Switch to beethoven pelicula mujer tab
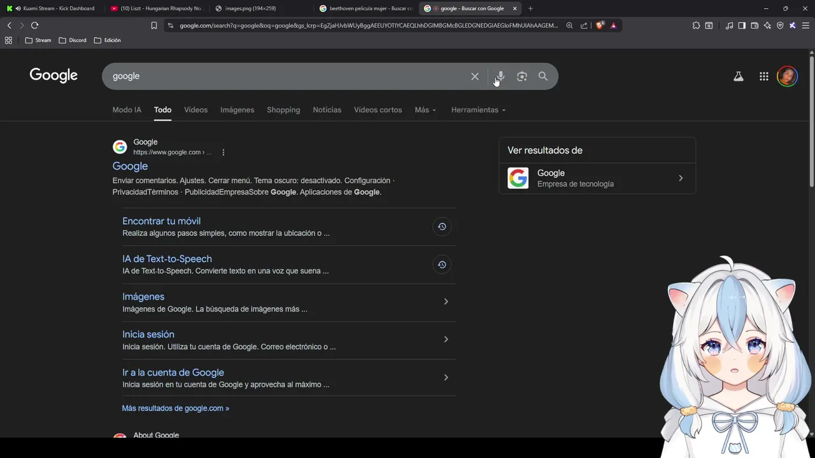This screenshot has width=815, height=458. 366,8
